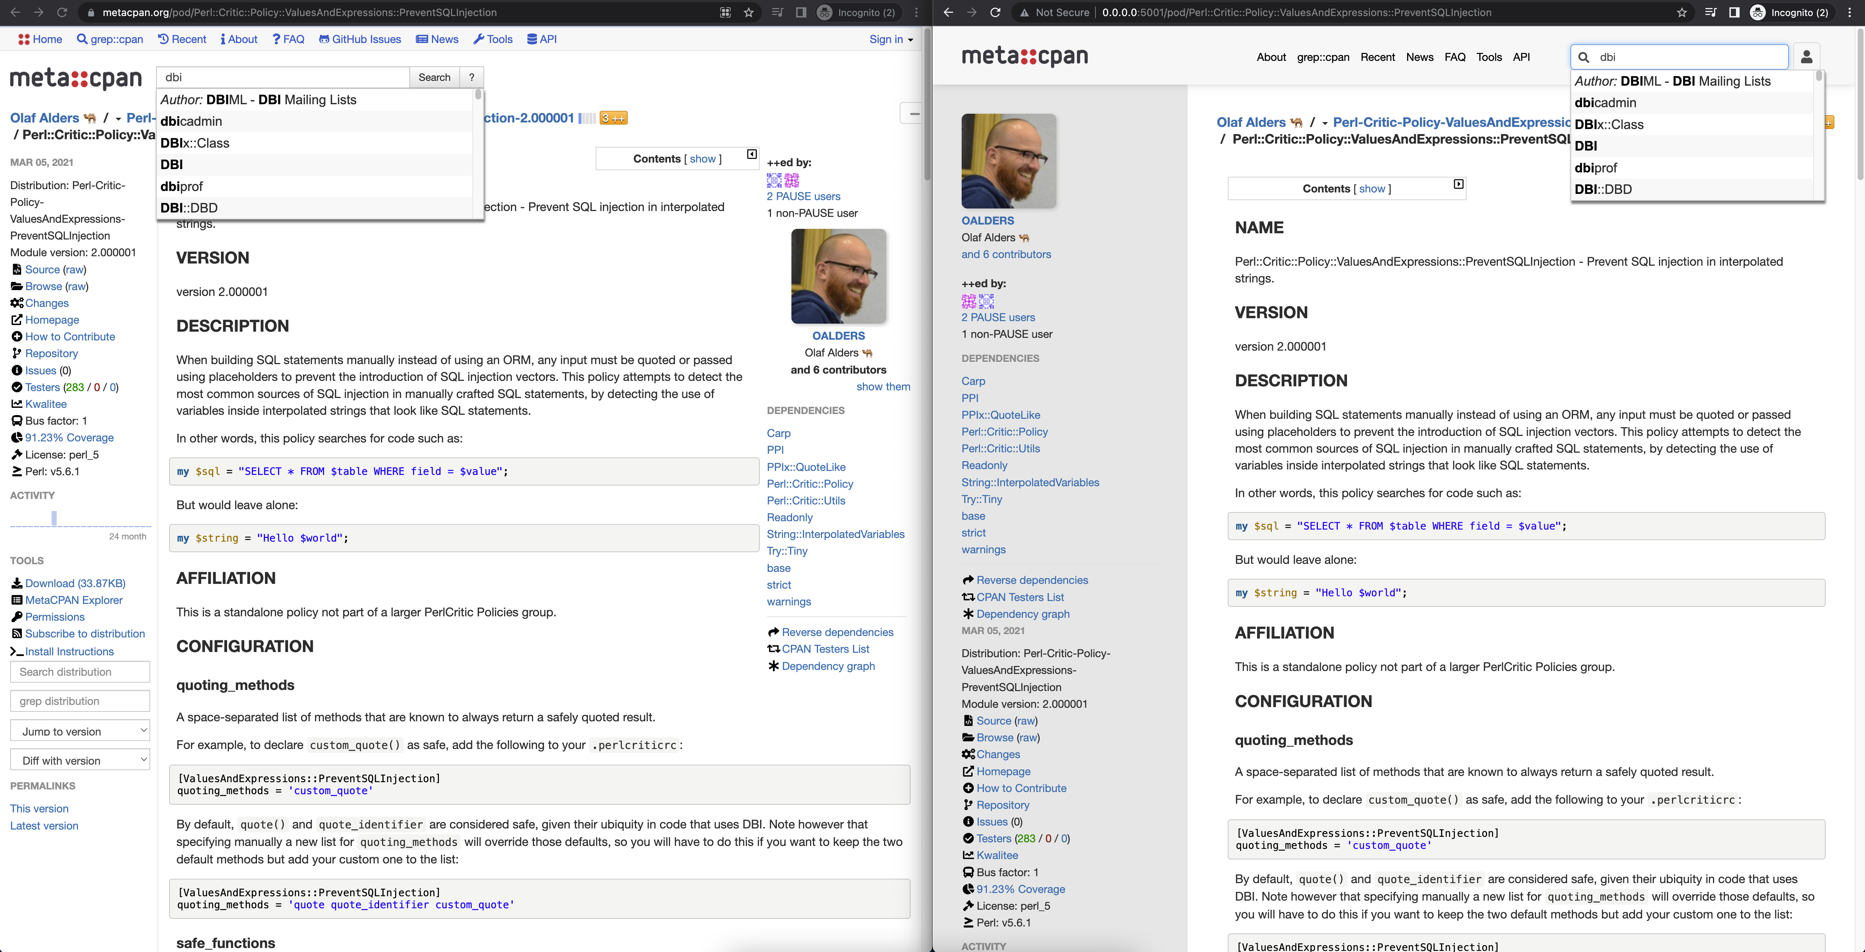Click the Download (33.87KB) link
Viewport: 1865px width, 952px height.
coord(75,583)
